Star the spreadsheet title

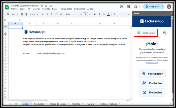click(x=42, y=5)
